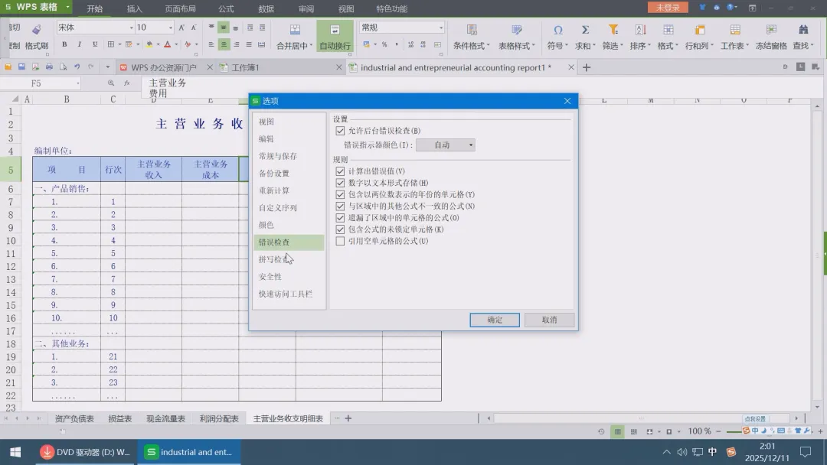Viewport: 827px width, 465px height.
Task: Open the DVD 驱动器 taskbar item
Action: 87,452
